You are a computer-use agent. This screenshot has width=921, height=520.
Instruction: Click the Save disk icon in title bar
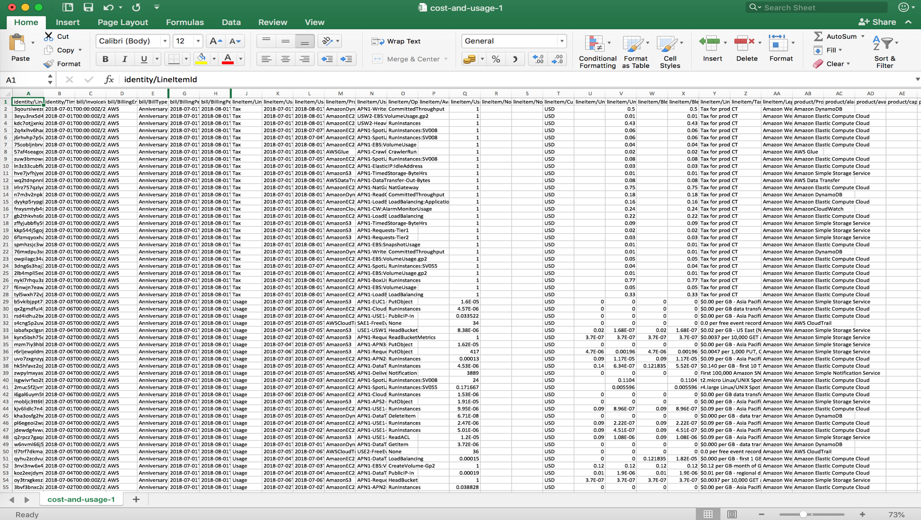click(x=88, y=8)
